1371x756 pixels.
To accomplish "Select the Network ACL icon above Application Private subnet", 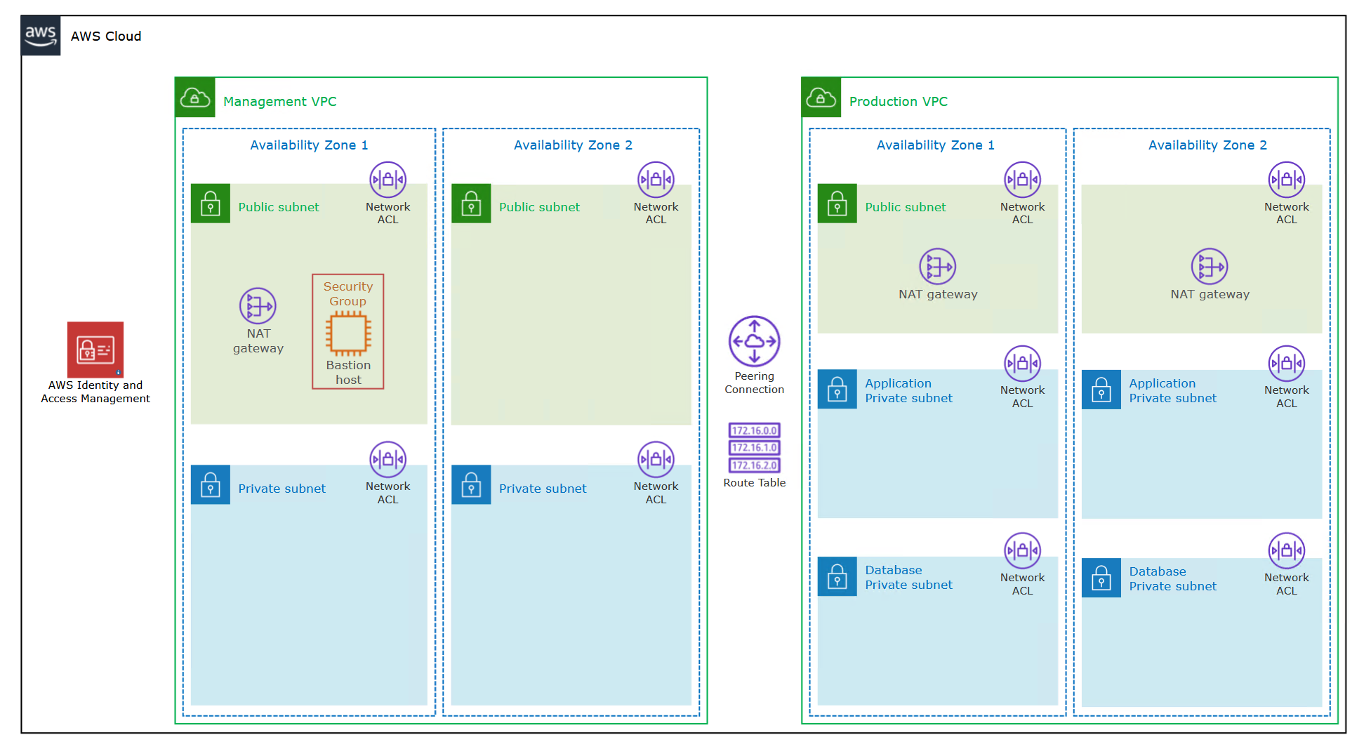I will click(x=1022, y=363).
